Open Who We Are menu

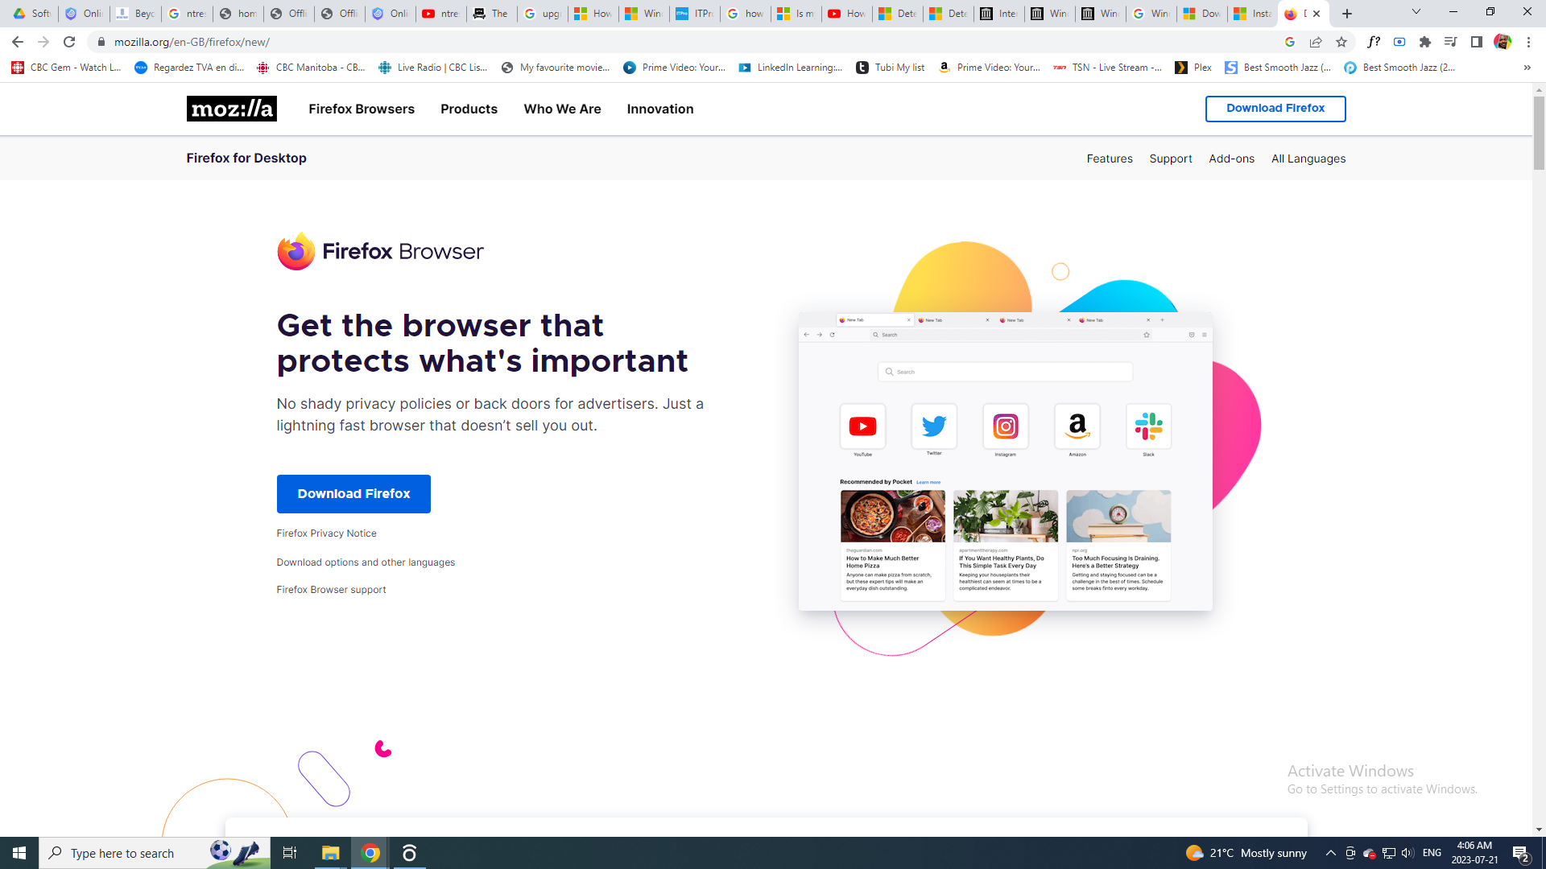[562, 109]
